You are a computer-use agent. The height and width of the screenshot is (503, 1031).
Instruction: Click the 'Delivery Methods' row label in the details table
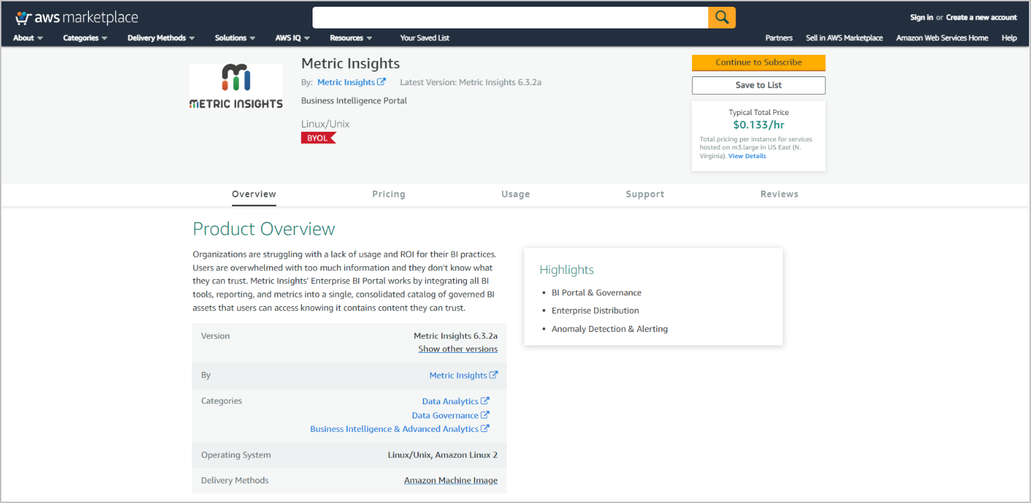(235, 481)
